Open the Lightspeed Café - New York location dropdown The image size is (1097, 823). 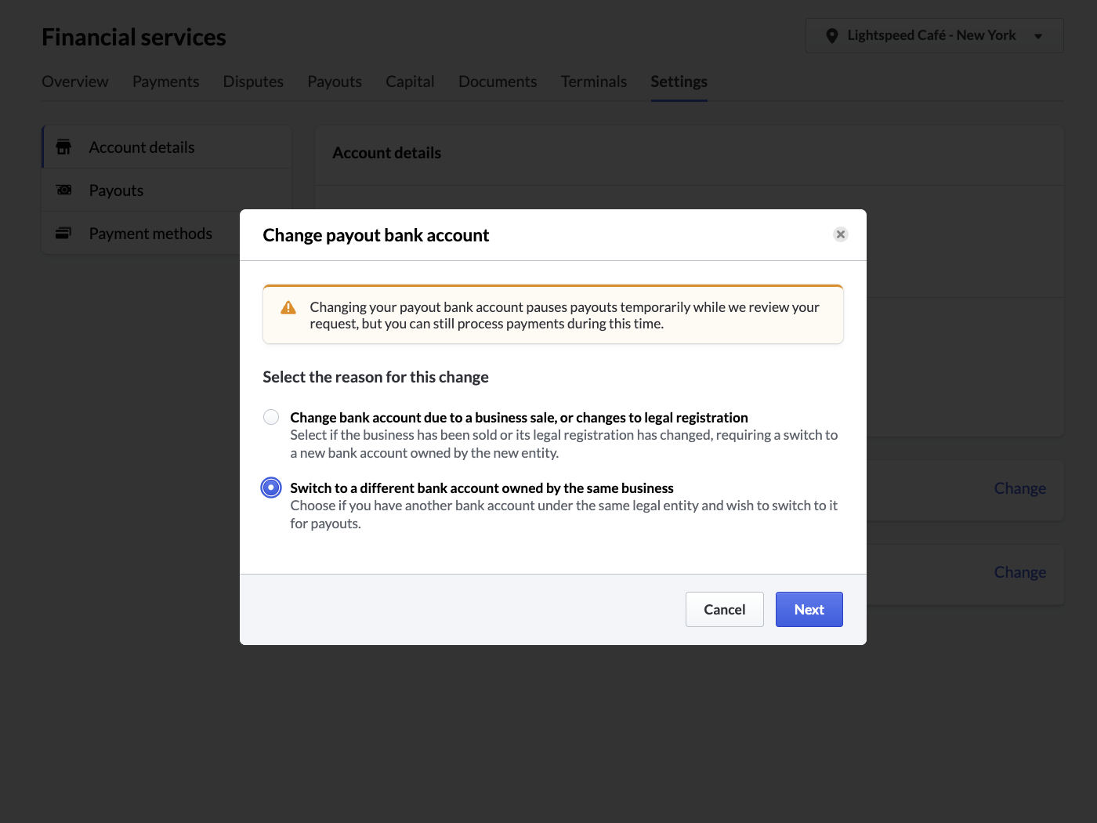coord(933,35)
